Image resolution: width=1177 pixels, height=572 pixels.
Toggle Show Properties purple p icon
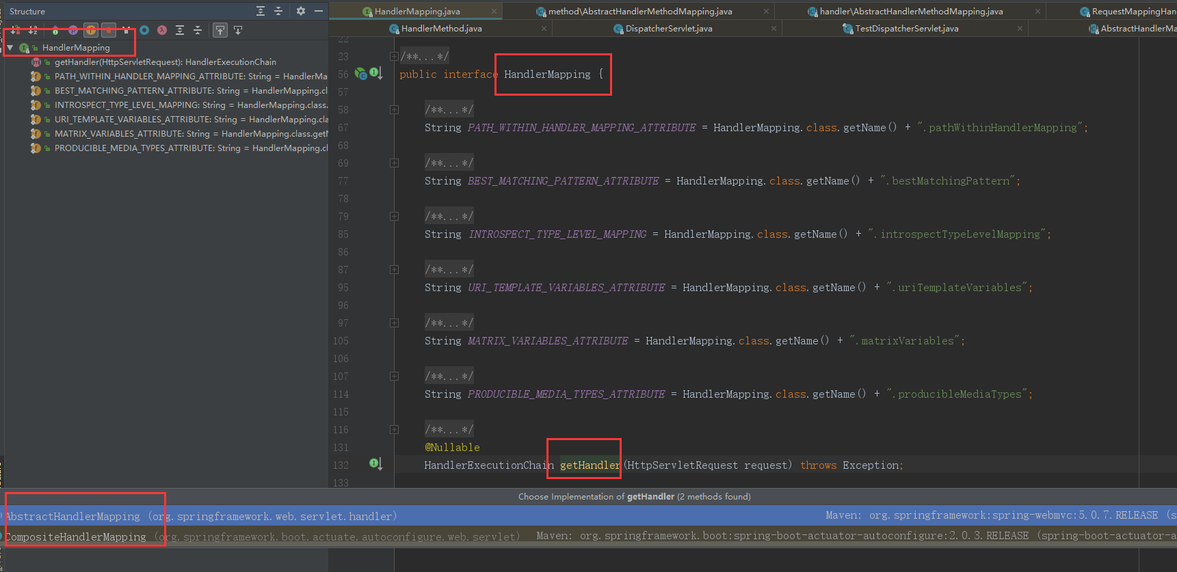click(x=73, y=30)
